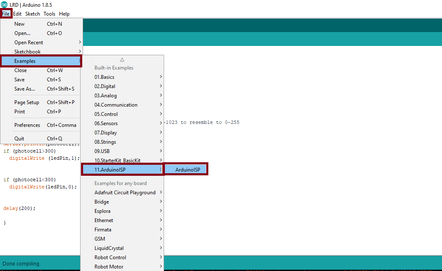Open the Sketch menu

pyautogui.click(x=32, y=14)
